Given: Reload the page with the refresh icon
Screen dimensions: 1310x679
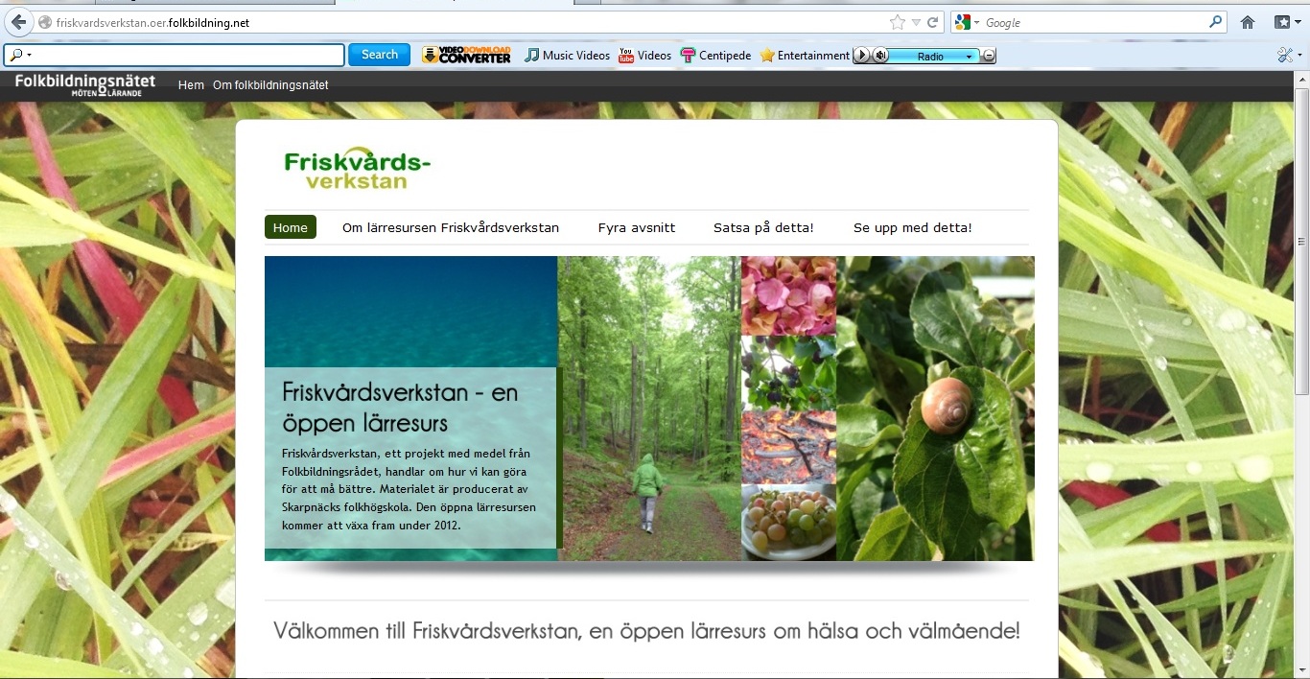Looking at the screenshot, I should [x=932, y=22].
